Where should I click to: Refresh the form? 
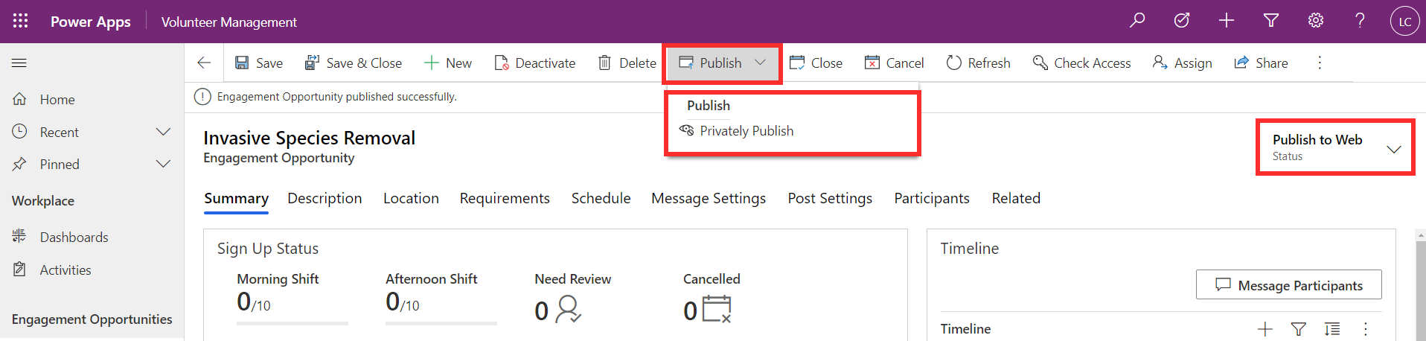coord(979,63)
